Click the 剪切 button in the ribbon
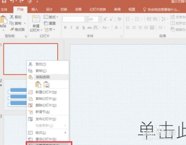 tap(16, 17)
